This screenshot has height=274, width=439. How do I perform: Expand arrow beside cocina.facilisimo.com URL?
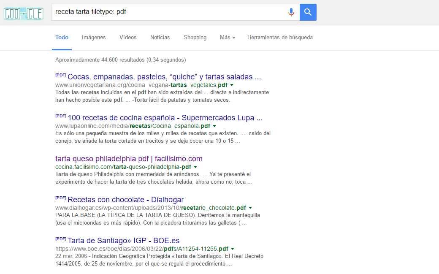click(195, 167)
